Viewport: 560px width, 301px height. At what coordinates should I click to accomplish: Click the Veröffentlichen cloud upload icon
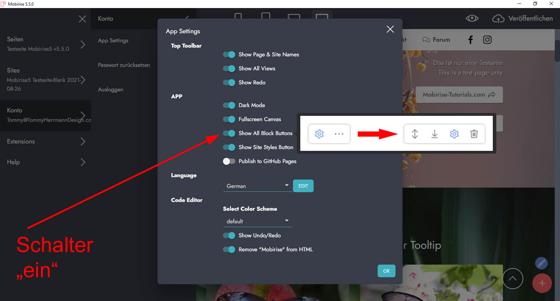(498, 19)
